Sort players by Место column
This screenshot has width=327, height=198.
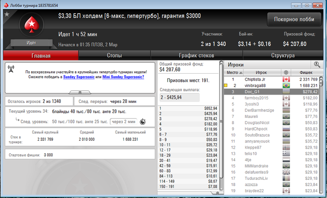[x=234, y=73]
